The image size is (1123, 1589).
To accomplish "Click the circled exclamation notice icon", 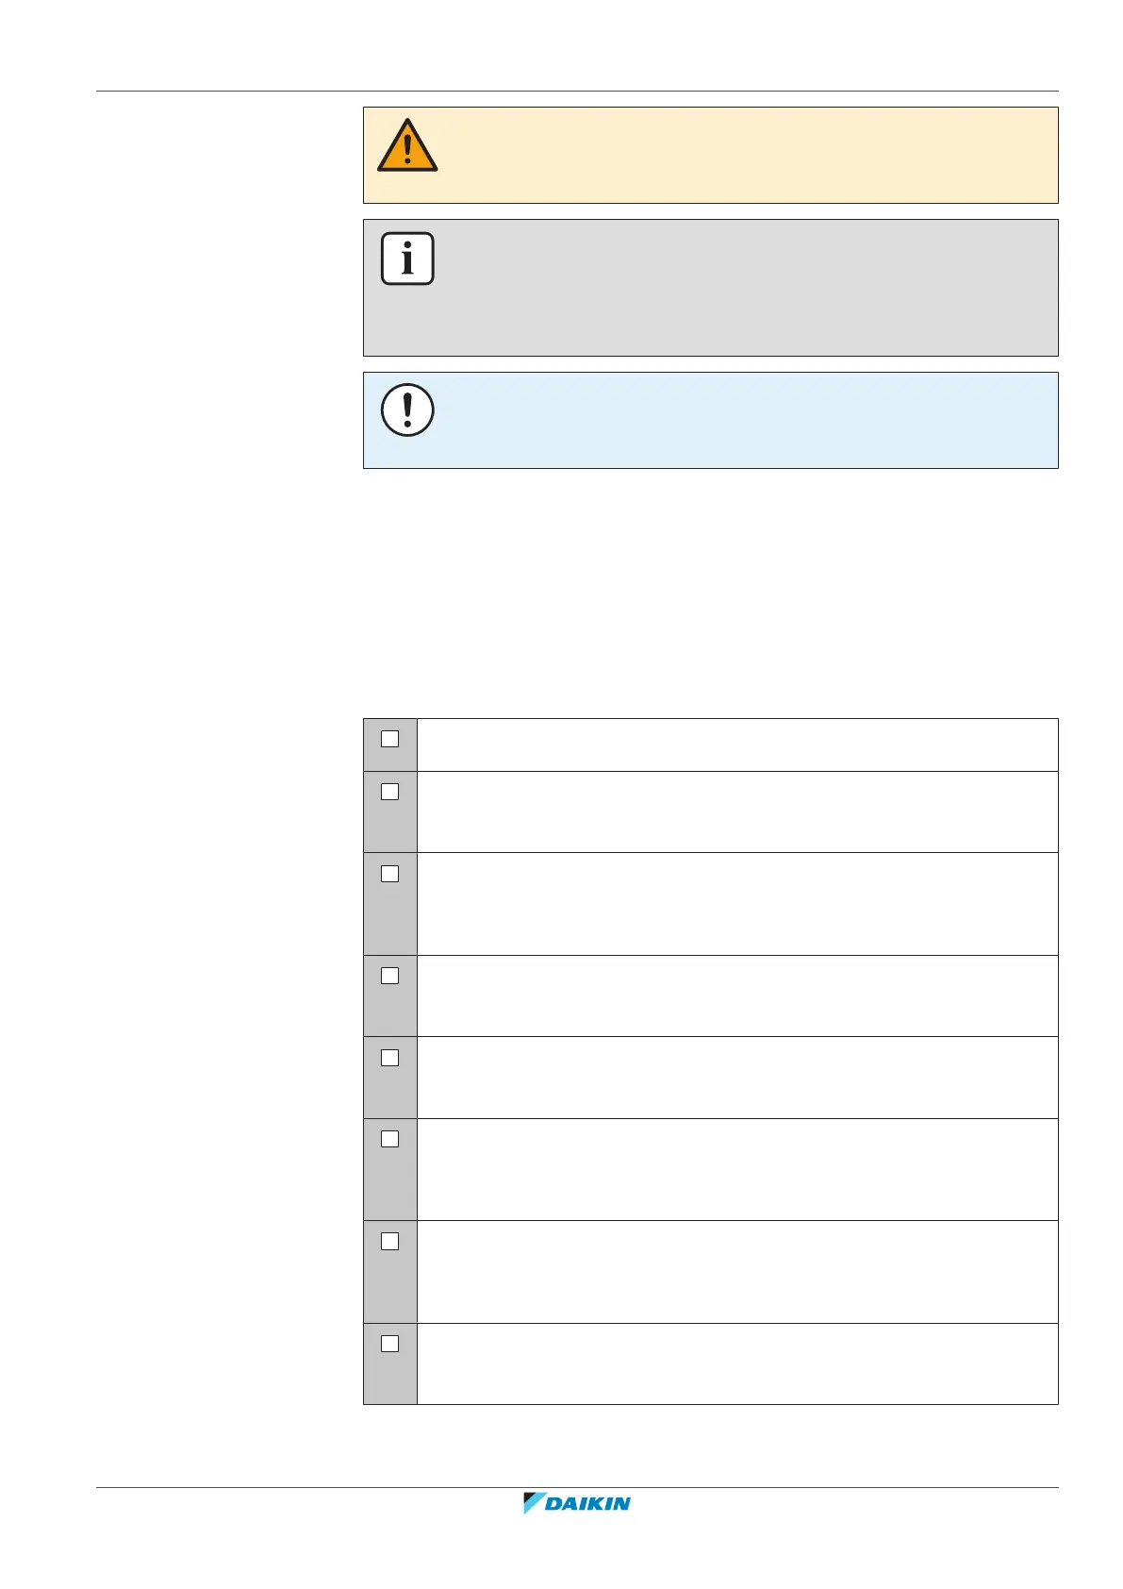I will tap(407, 410).
